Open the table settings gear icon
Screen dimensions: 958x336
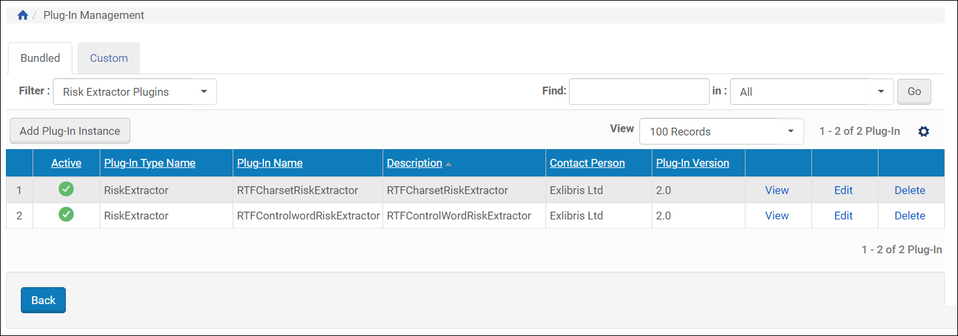pyautogui.click(x=923, y=132)
